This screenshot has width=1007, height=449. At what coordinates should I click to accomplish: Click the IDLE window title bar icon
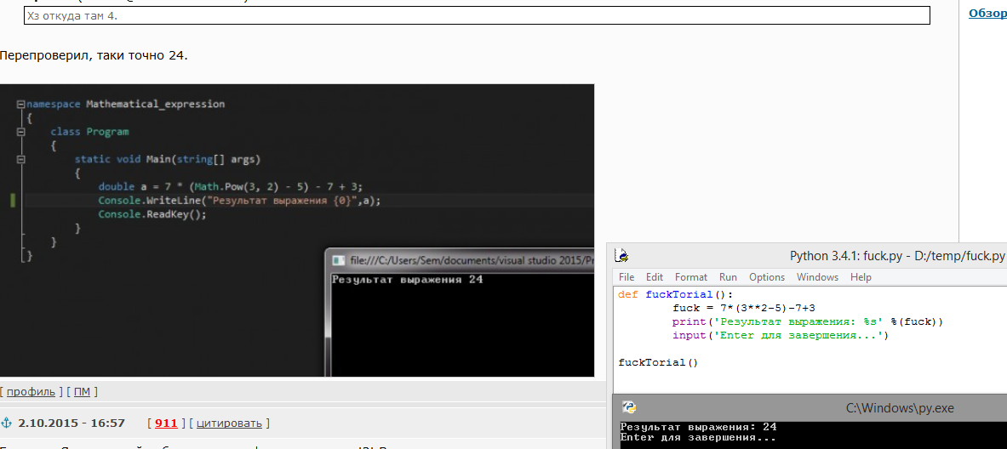(621, 256)
